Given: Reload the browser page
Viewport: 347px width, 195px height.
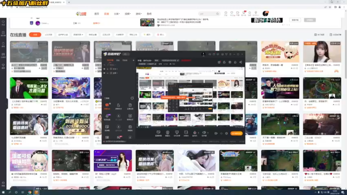Looking at the screenshot, I should point(12,7).
